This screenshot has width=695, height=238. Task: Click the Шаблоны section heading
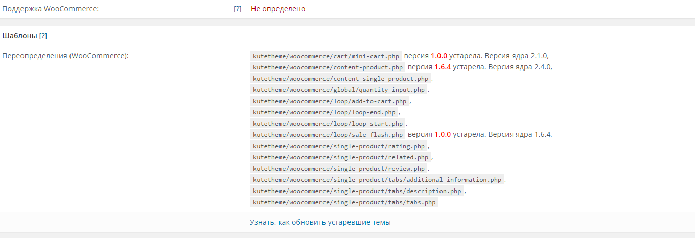point(19,36)
